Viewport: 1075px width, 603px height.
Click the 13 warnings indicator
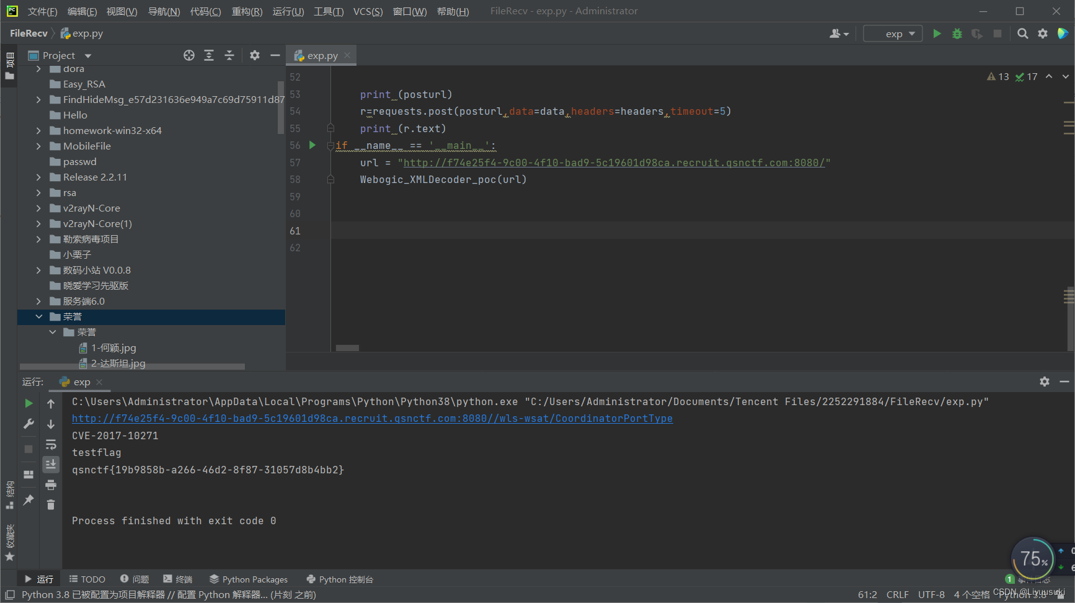[x=998, y=76]
